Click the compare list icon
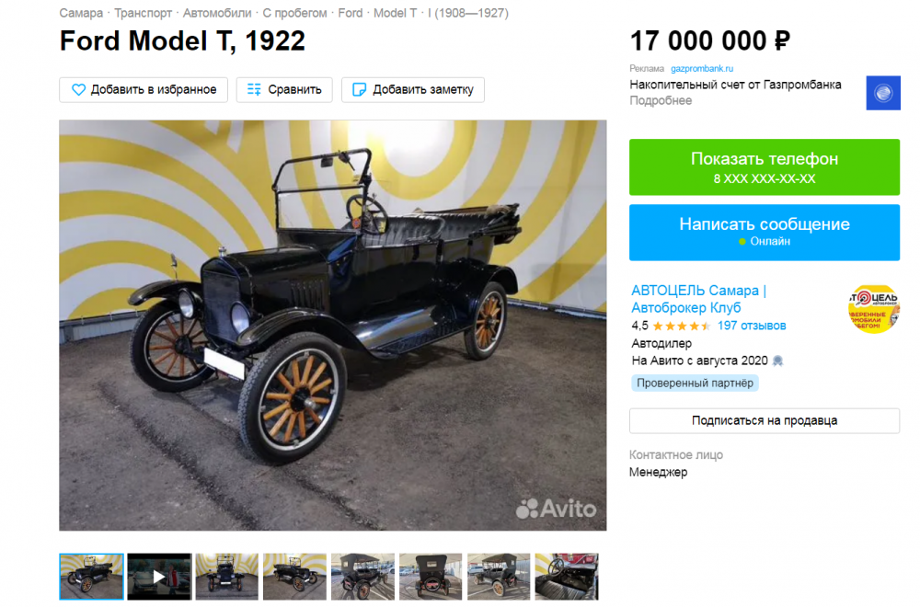 click(254, 90)
